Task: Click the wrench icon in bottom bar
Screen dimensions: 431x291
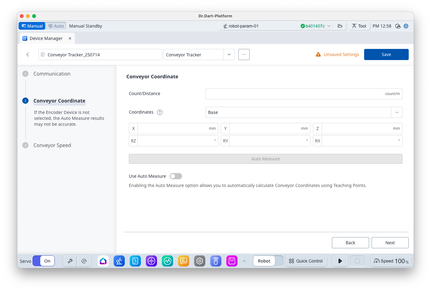Action: [70, 261]
